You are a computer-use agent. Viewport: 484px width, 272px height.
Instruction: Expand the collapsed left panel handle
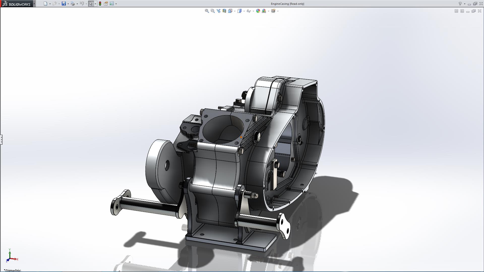tap(1, 139)
